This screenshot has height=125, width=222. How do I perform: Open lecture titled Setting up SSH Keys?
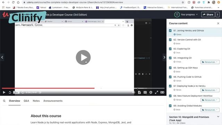186,68
